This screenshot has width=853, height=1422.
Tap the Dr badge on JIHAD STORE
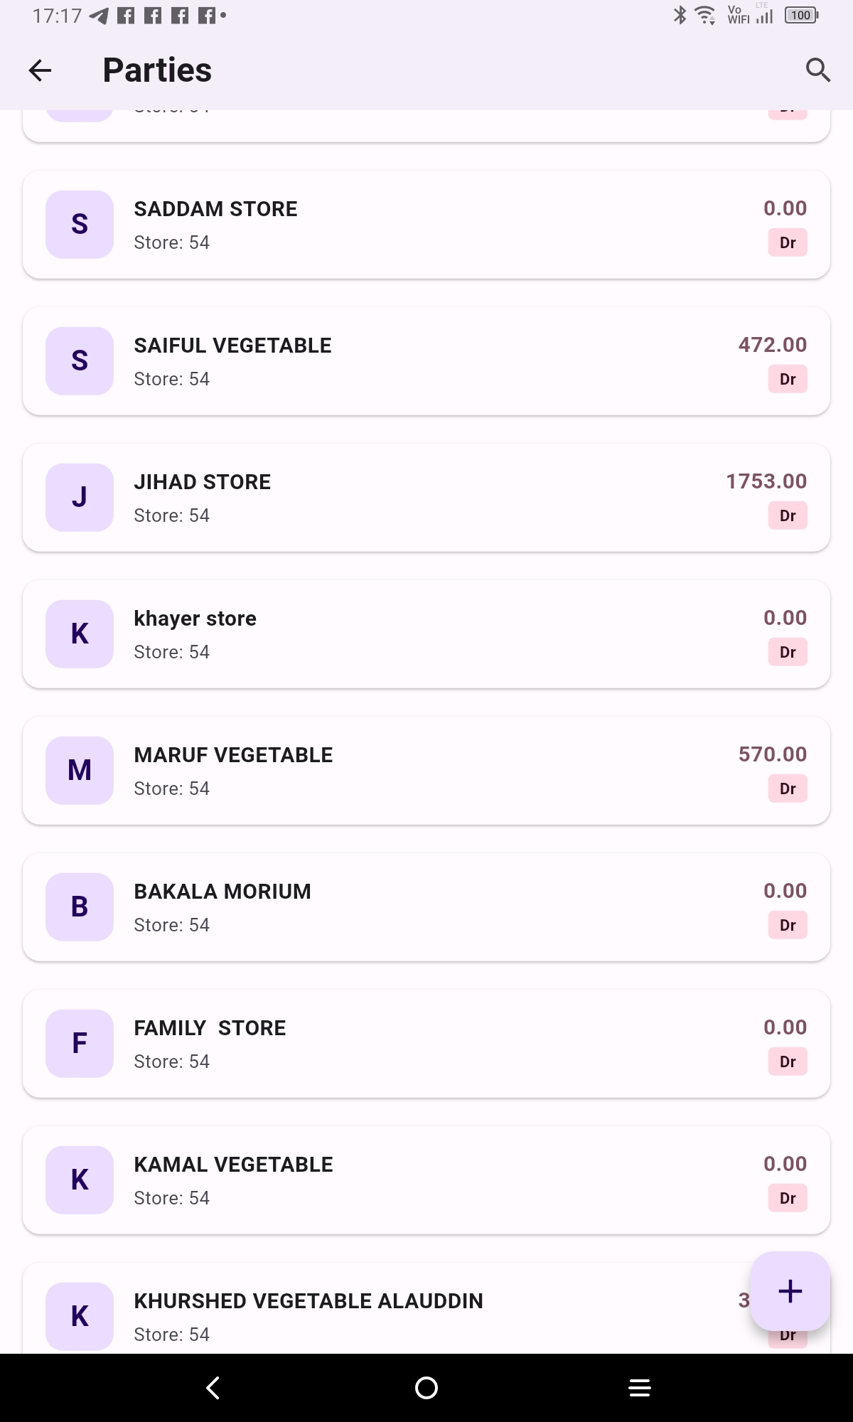(788, 516)
